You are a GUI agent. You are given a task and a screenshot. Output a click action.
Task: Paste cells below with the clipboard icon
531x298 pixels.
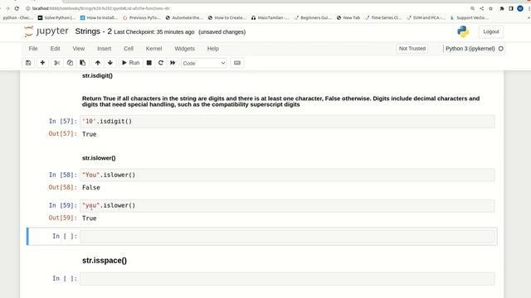tap(83, 63)
